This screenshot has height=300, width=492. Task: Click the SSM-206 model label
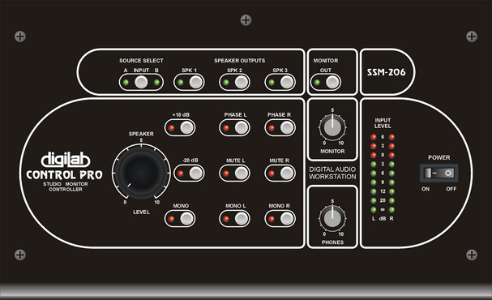(x=387, y=72)
